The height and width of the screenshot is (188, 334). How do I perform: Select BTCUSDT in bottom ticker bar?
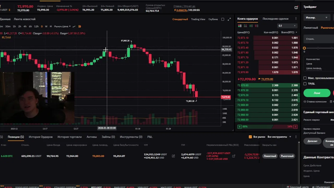click(x=97, y=187)
